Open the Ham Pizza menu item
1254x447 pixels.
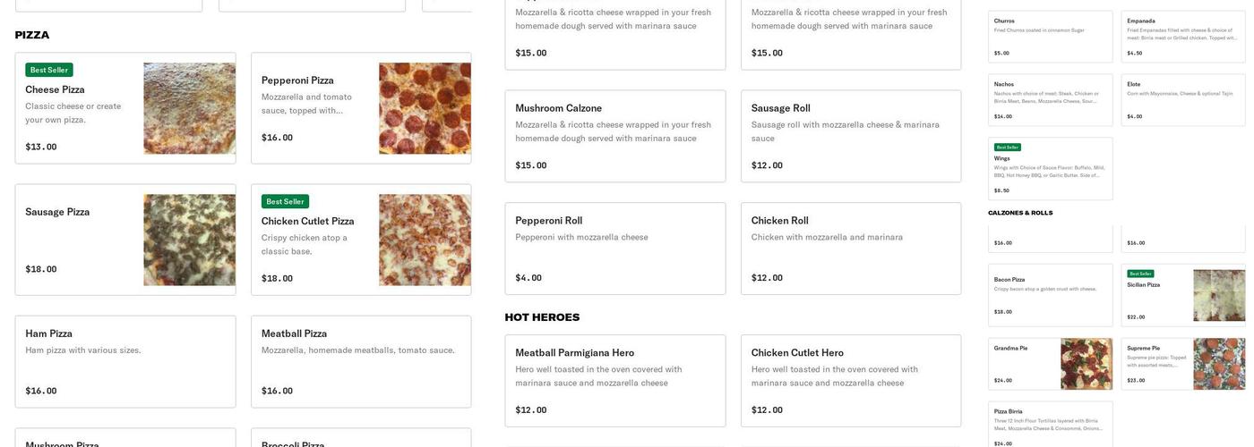(x=125, y=361)
